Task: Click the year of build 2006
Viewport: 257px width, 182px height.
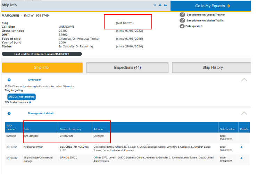Action: pyautogui.click(x=62, y=43)
